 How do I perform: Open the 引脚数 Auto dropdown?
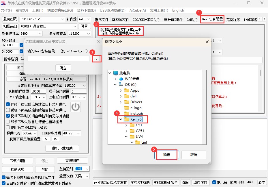click(x=84, y=19)
